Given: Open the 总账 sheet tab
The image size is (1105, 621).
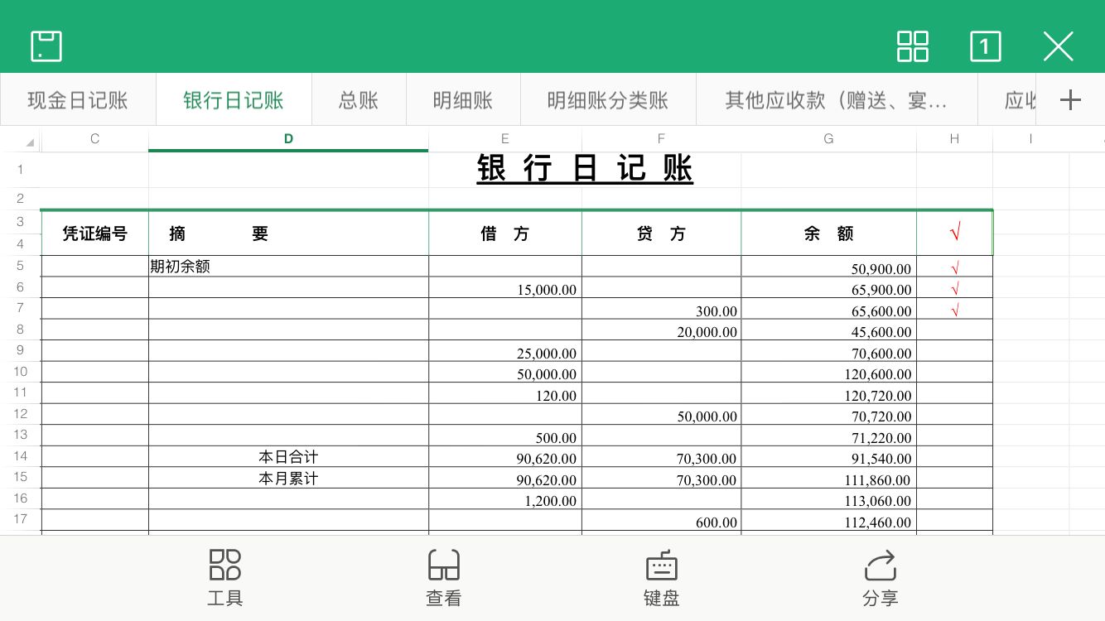Looking at the screenshot, I should pos(358,99).
